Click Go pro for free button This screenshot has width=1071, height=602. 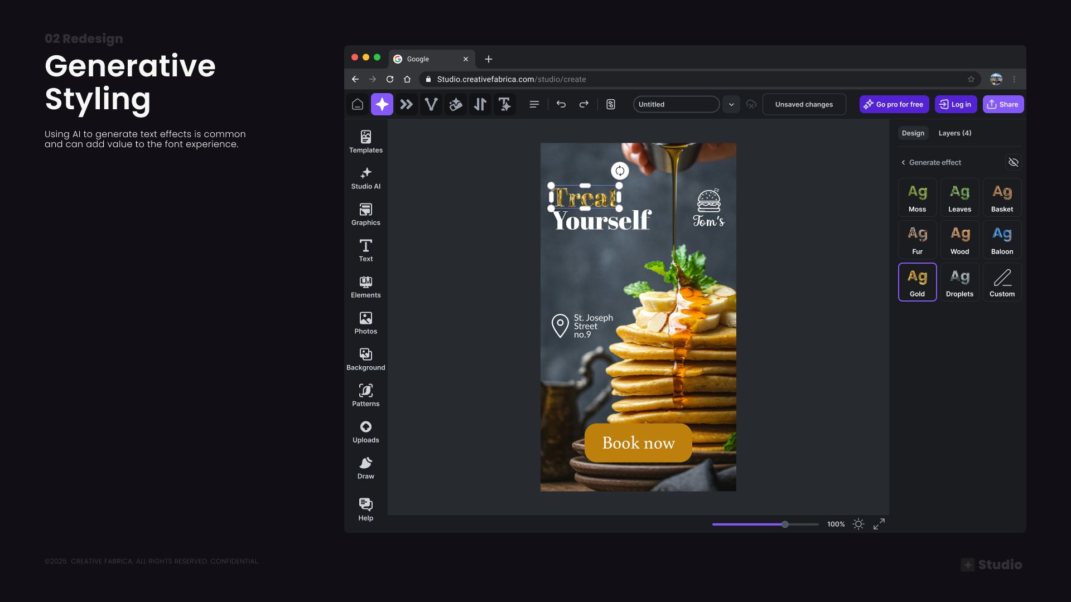pos(894,104)
